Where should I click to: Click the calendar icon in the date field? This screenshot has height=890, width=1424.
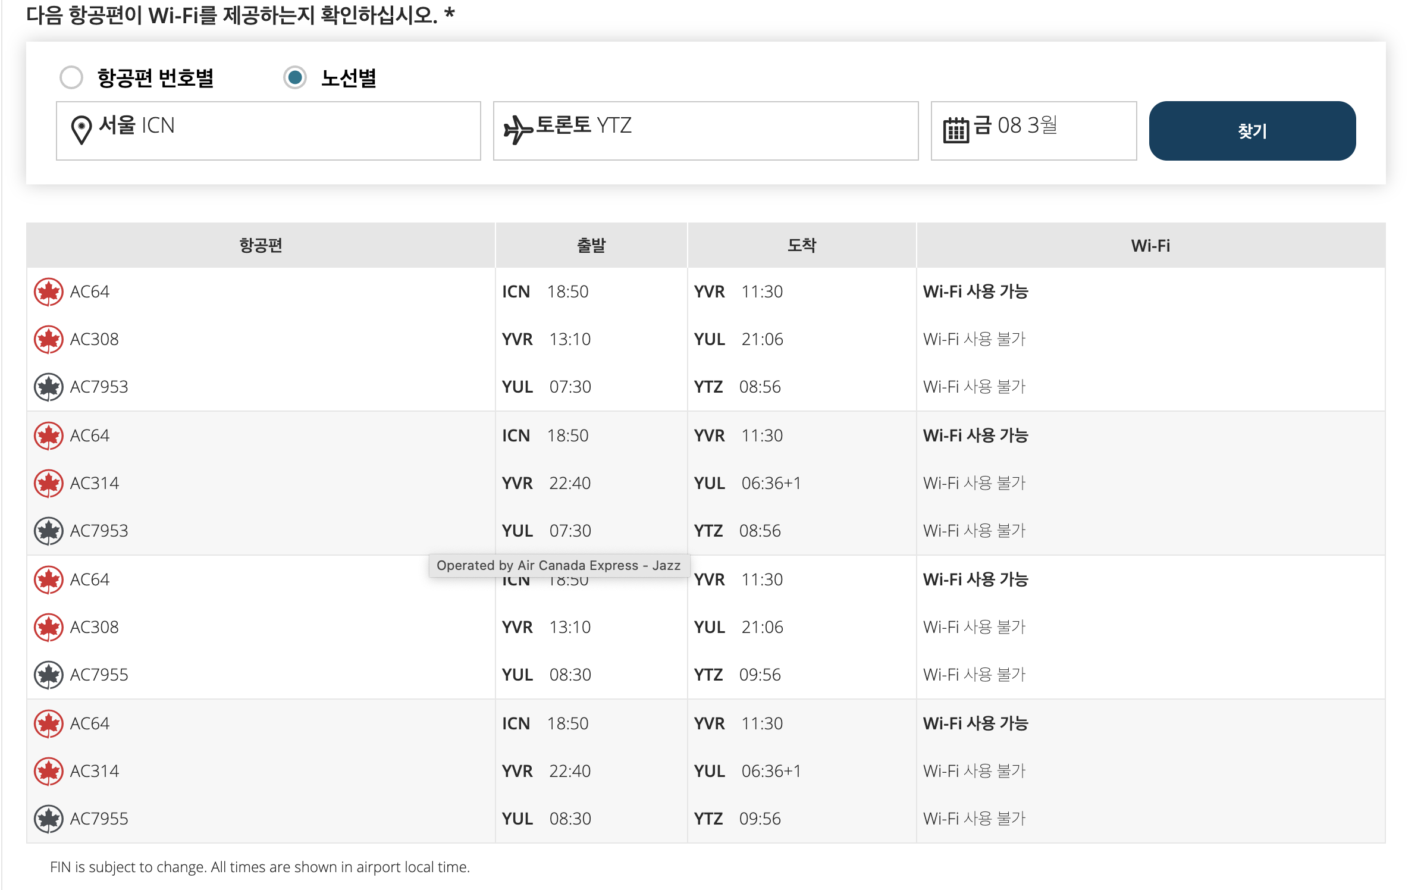coord(956,130)
